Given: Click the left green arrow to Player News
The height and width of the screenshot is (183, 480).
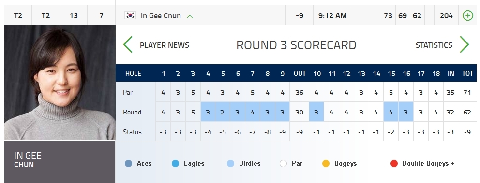Looking at the screenshot, I should click(x=128, y=44).
